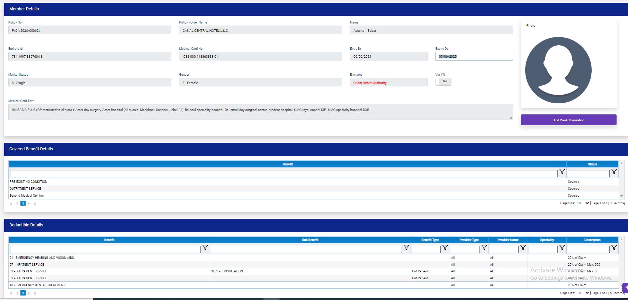Open Page Size dropdown in Covered Benefit Details

(583, 203)
